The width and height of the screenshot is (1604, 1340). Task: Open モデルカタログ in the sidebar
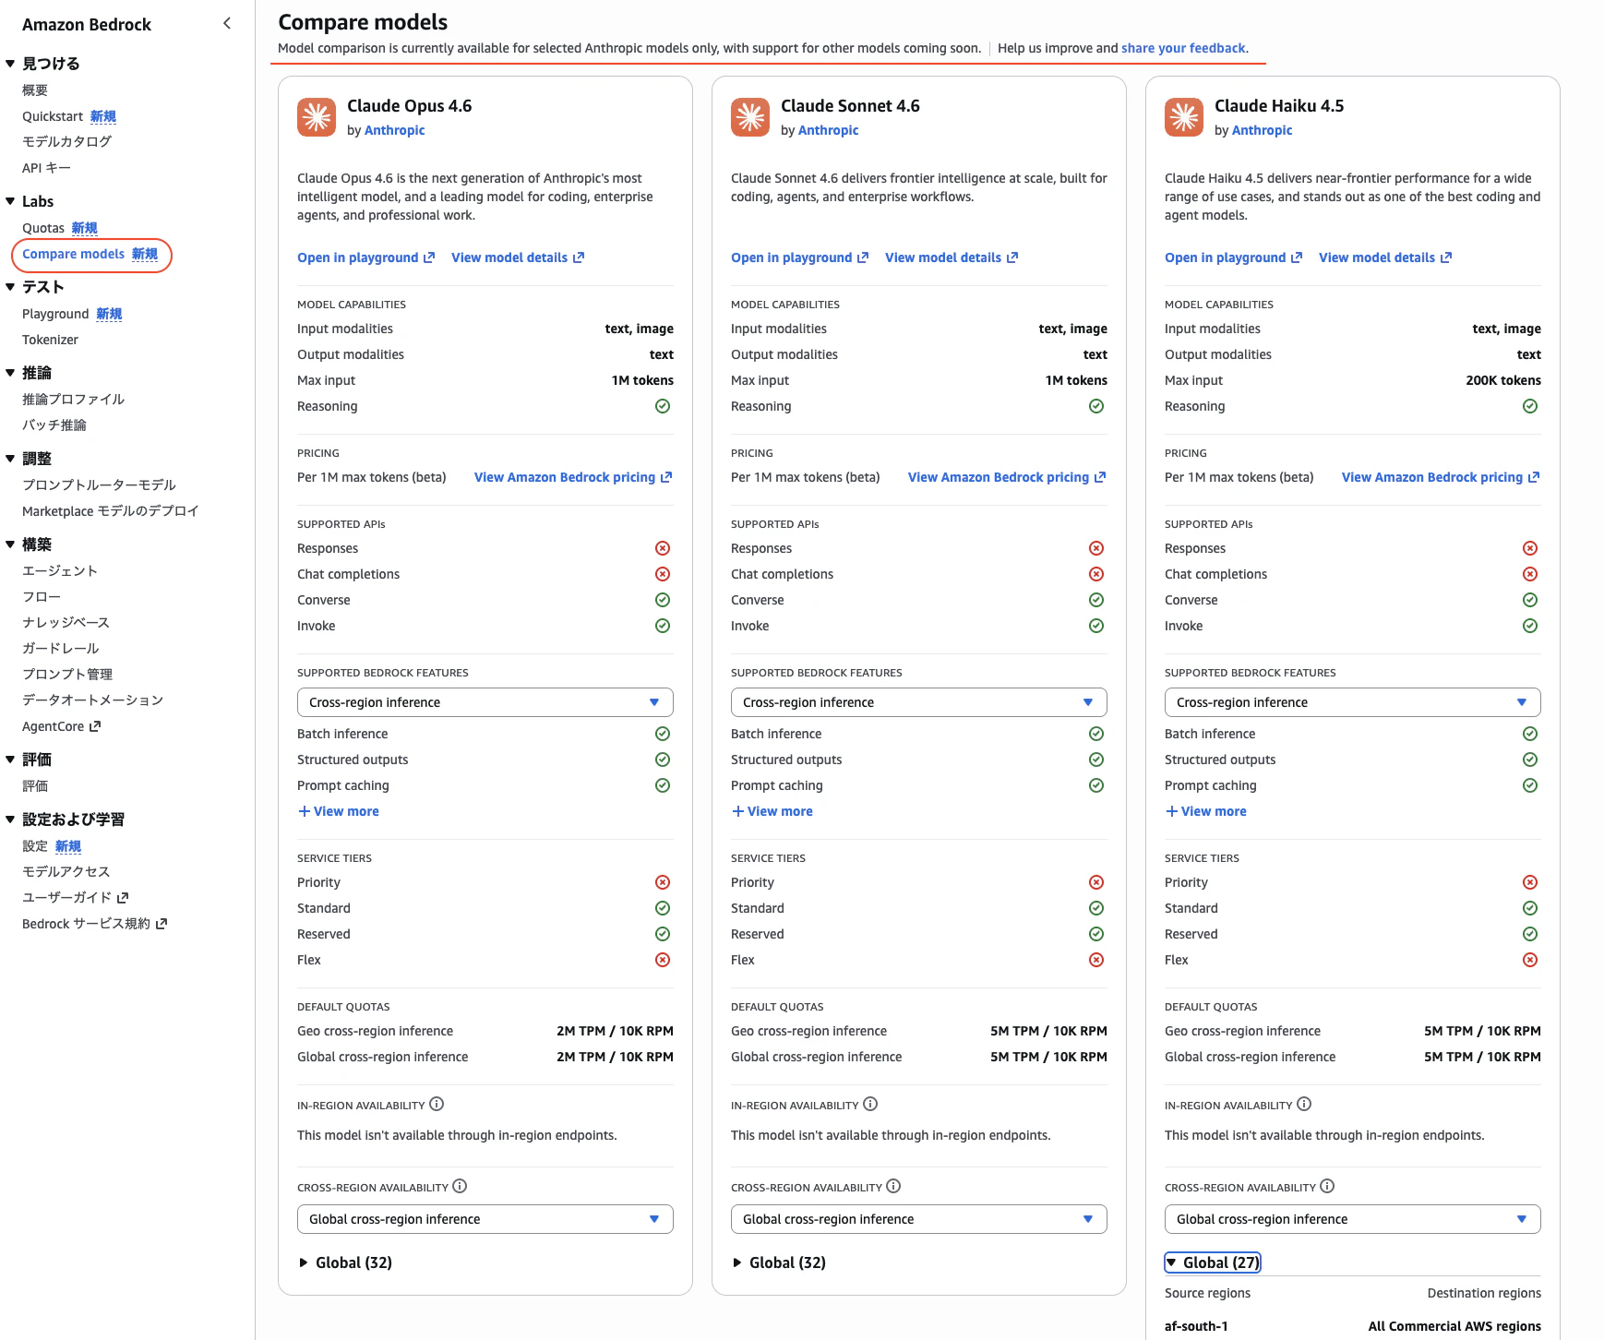[x=66, y=141]
